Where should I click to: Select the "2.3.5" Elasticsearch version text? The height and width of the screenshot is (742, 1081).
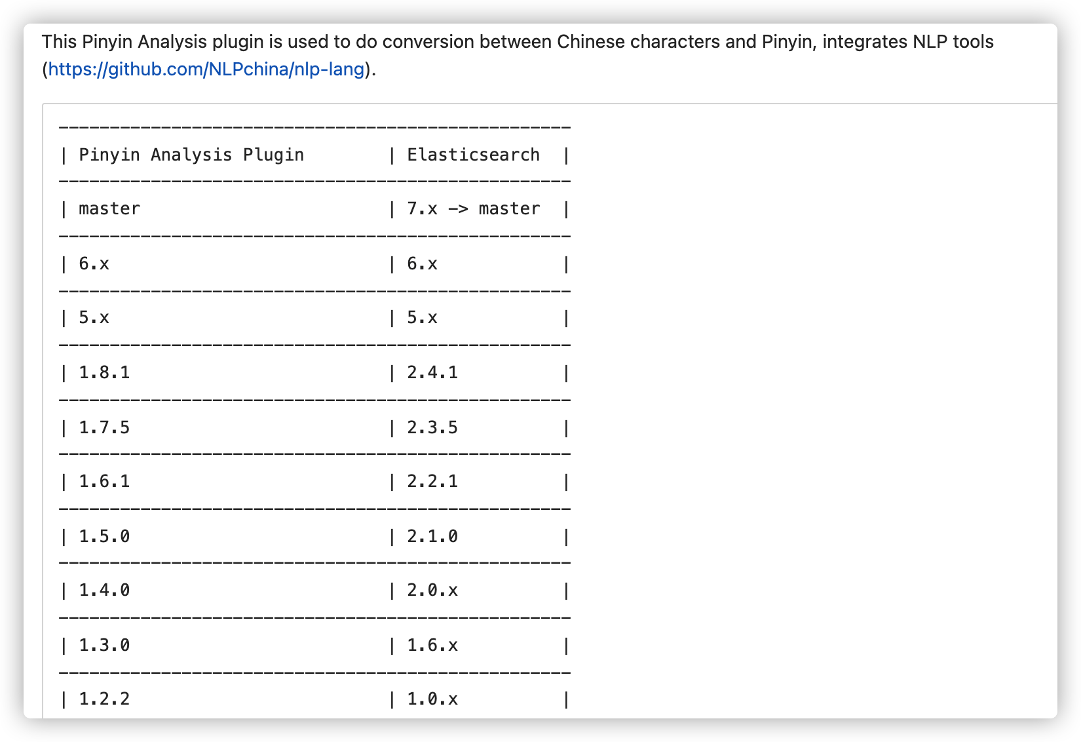[432, 428]
